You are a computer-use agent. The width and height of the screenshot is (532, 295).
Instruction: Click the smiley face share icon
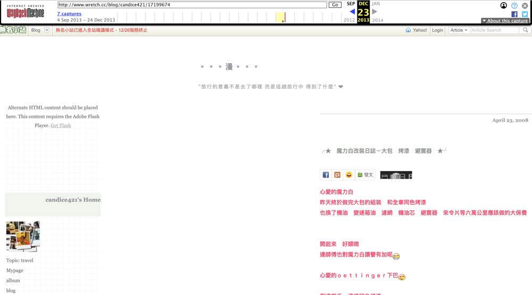pos(349,175)
